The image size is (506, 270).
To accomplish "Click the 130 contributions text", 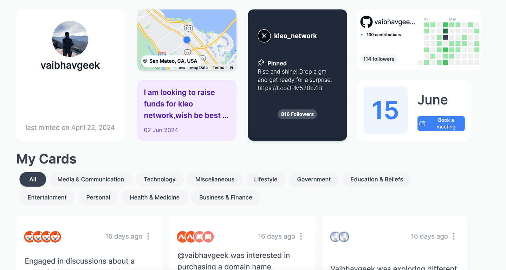I will point(384,34).
